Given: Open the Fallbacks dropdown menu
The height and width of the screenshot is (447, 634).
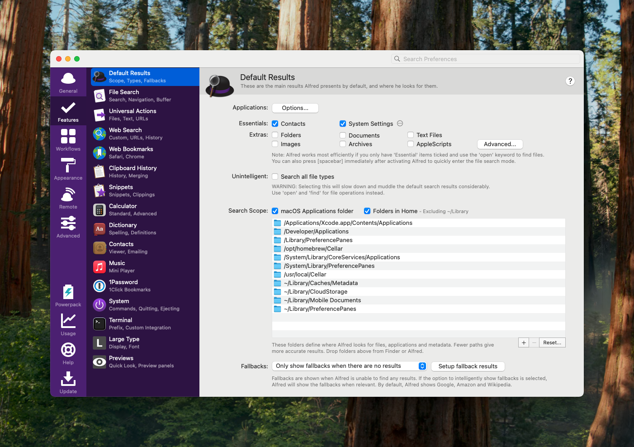Looking at the screenshot, I should (x=350, y=366).
